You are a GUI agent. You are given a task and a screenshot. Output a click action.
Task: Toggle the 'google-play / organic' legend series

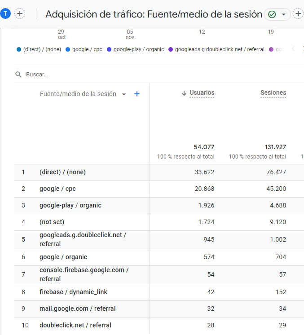pos(136,49)
